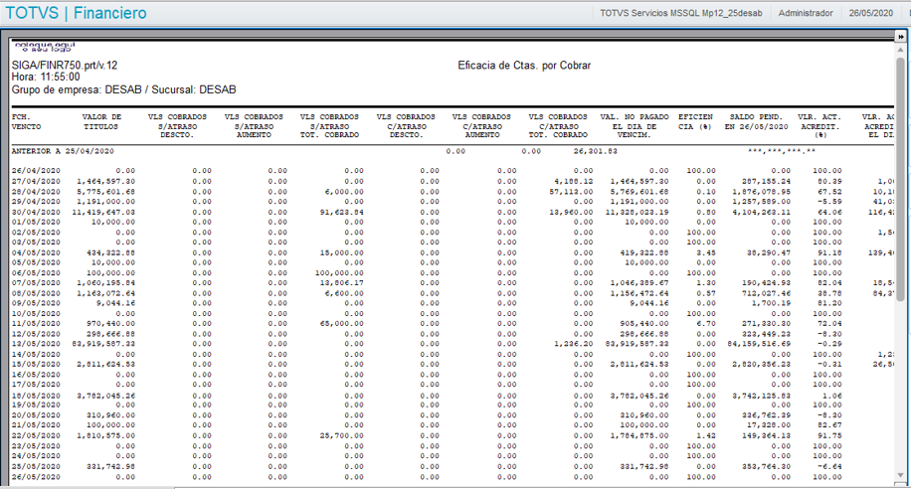
Task: Click the SIGA/FINR750.prt/v.12 text
Action: point(65,65)
